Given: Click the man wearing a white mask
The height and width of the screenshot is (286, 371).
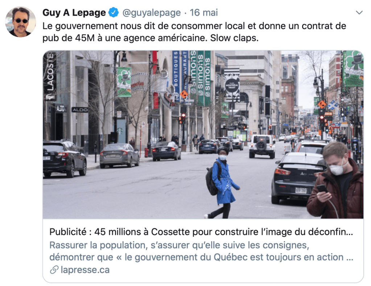Looking at the screenshot, I should click(336, 180).
